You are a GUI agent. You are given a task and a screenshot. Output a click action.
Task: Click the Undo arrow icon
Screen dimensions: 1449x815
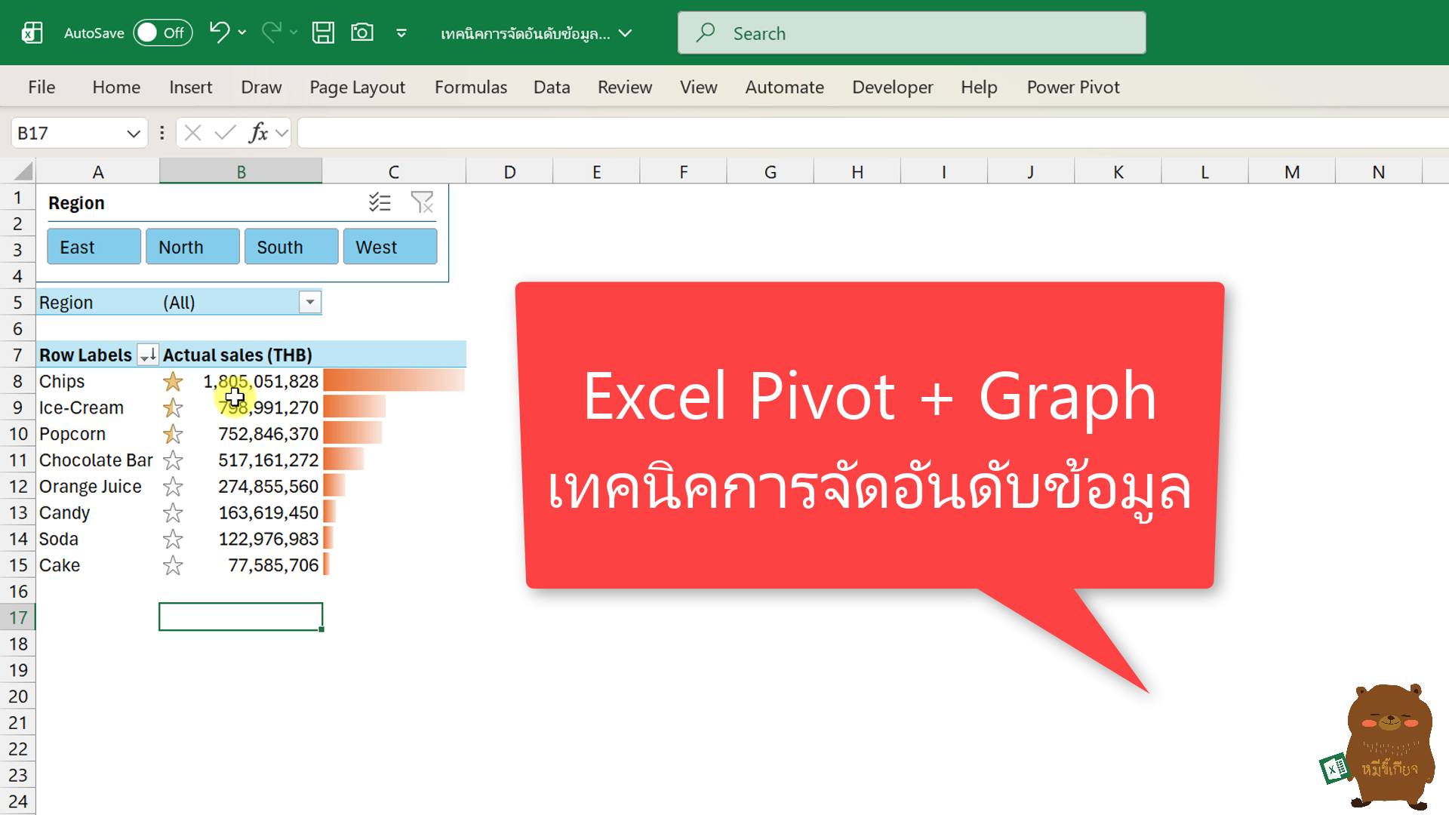[x=219, y=32]
